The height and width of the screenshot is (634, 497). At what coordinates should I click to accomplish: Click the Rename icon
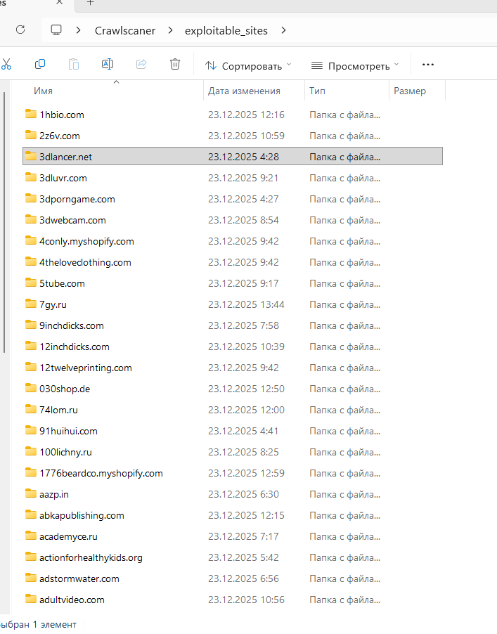107,64
